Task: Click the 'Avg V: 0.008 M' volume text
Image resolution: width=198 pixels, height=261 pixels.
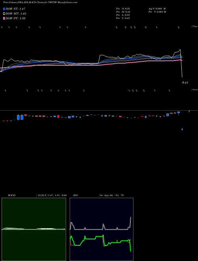Action: pos(157,8)
